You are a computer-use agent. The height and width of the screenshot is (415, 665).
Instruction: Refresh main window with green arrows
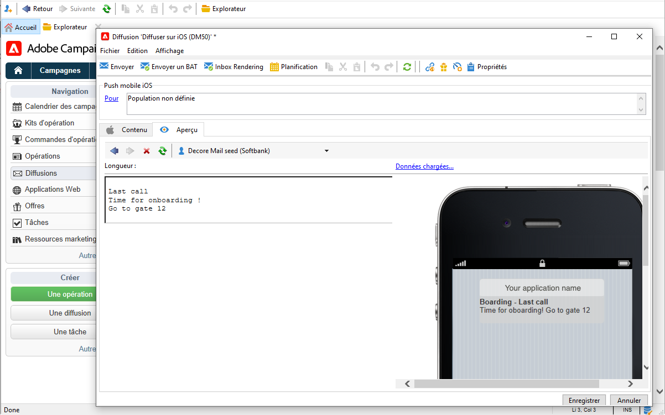click(x=106, y=9)
